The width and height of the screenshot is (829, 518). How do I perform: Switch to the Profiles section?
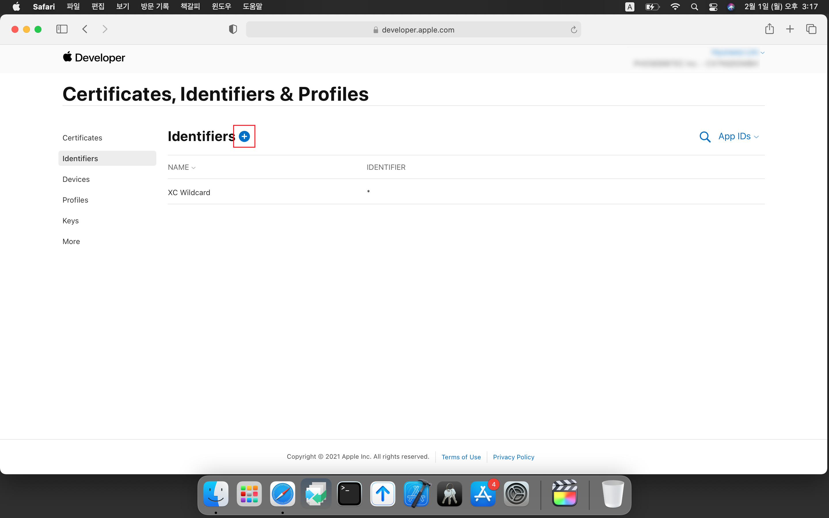pos(75,200)
